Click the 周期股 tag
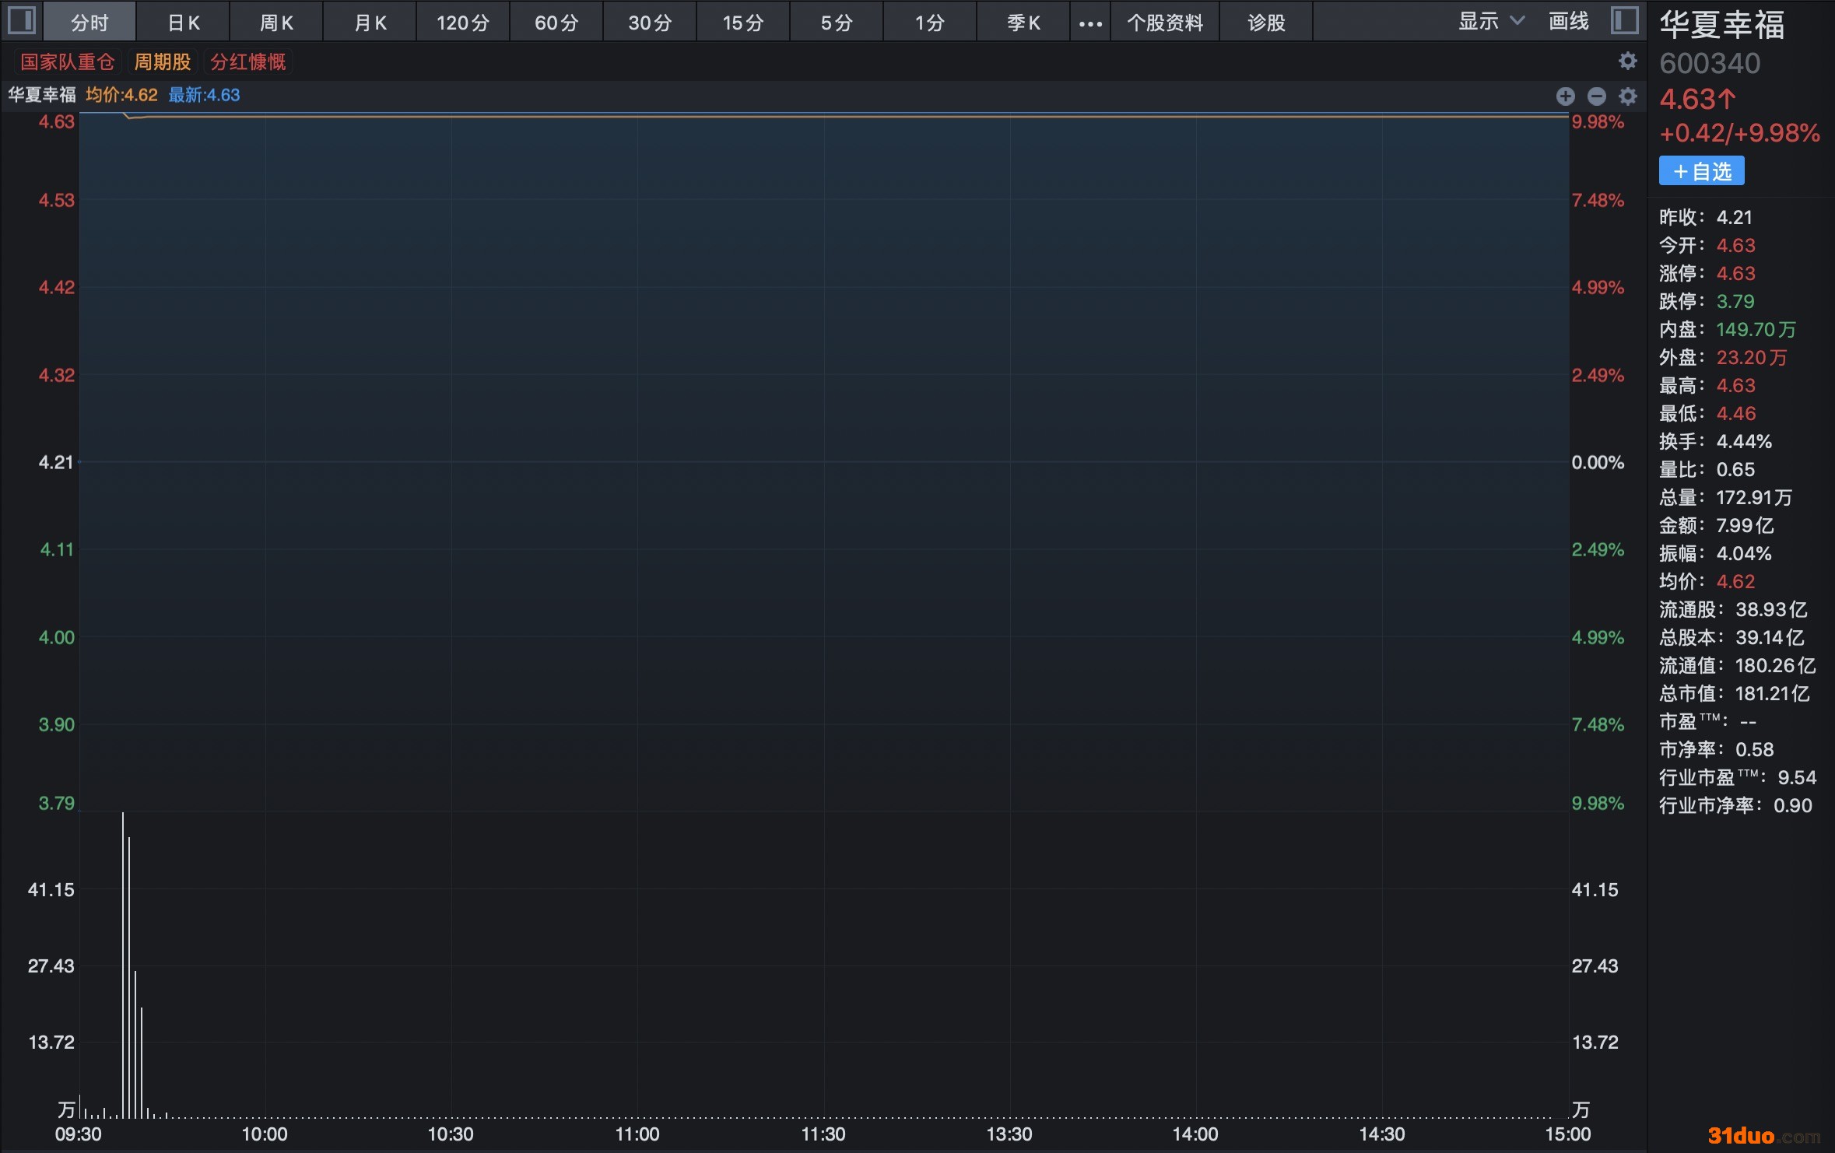The height and width of the screenshot is (1153, 1835). [x=163, y=61]
